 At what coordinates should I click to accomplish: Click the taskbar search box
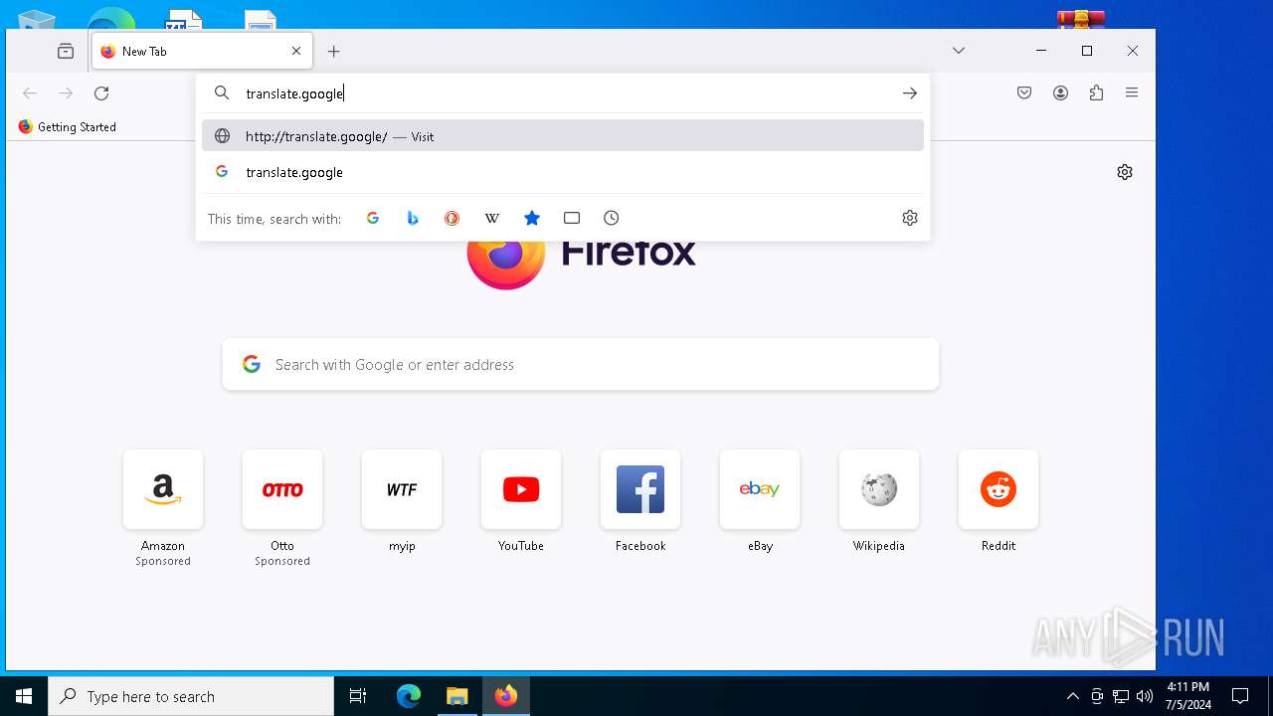(191, 696)
